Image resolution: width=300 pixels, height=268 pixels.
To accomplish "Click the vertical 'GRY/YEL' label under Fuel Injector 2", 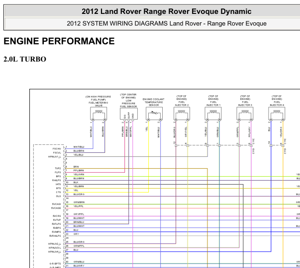I will click(186, 132).
